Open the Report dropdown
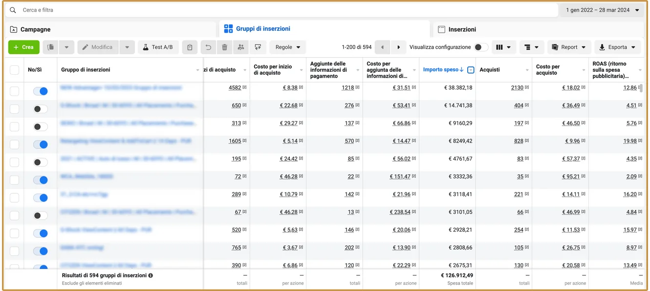The image size is (650, 291). click(x=569, y=47)
